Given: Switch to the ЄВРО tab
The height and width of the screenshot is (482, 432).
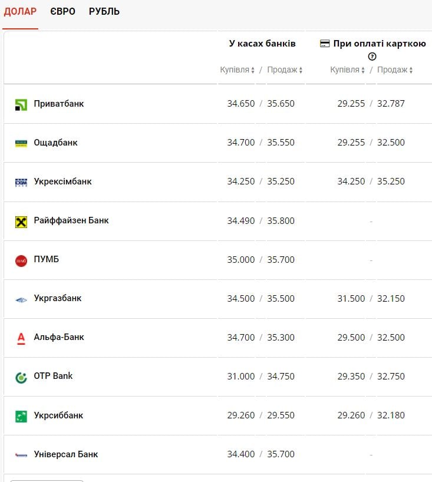Looking at the screenshot, I should point(63,12).
